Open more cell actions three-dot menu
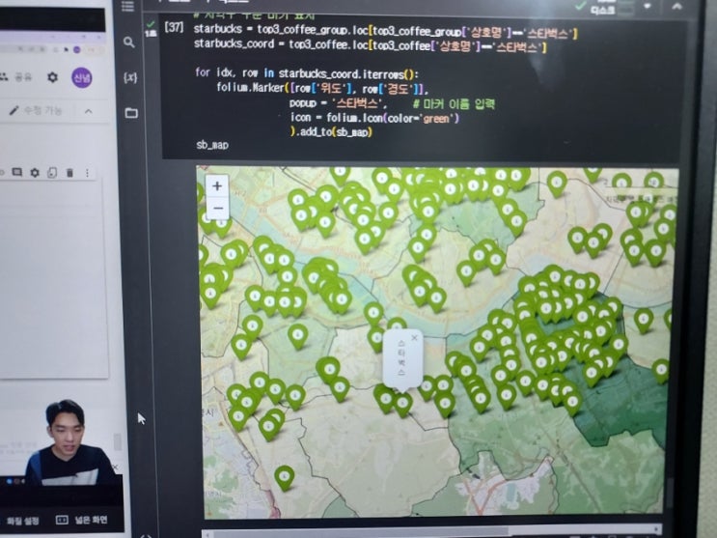717x538 pixels. pyautogui.click(x=88, y=173)
